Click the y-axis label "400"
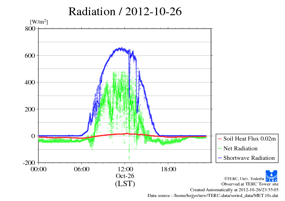The height and width of the screenshot is (201, 285). (30, 82)
